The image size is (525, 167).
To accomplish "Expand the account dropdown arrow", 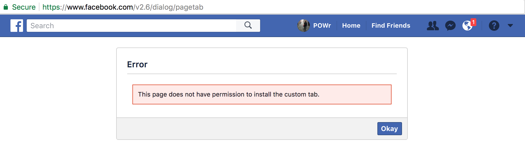I will click(x=510, y=26).
